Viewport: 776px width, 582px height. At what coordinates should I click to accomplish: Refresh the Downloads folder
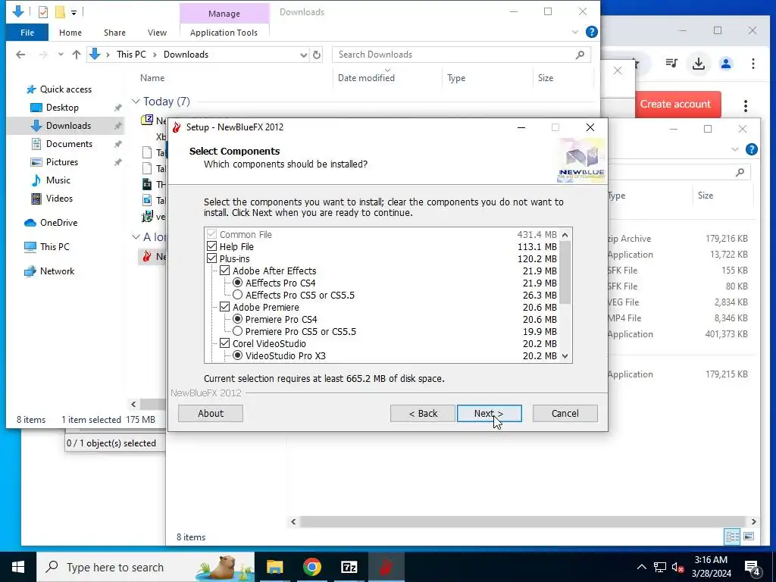317,55
